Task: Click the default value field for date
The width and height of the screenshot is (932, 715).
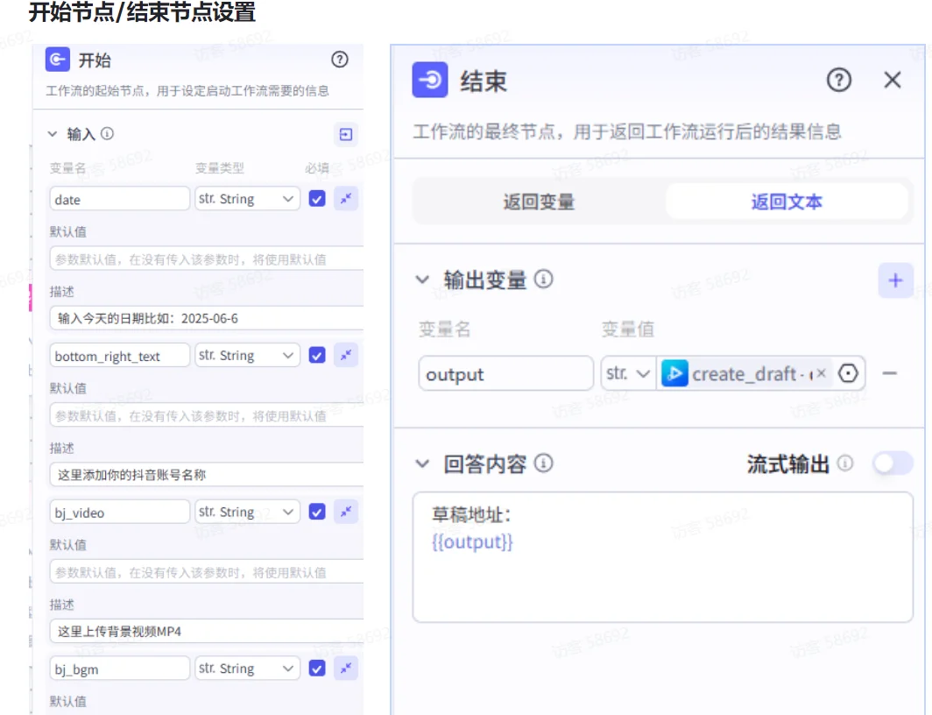Action: (207, 258)
